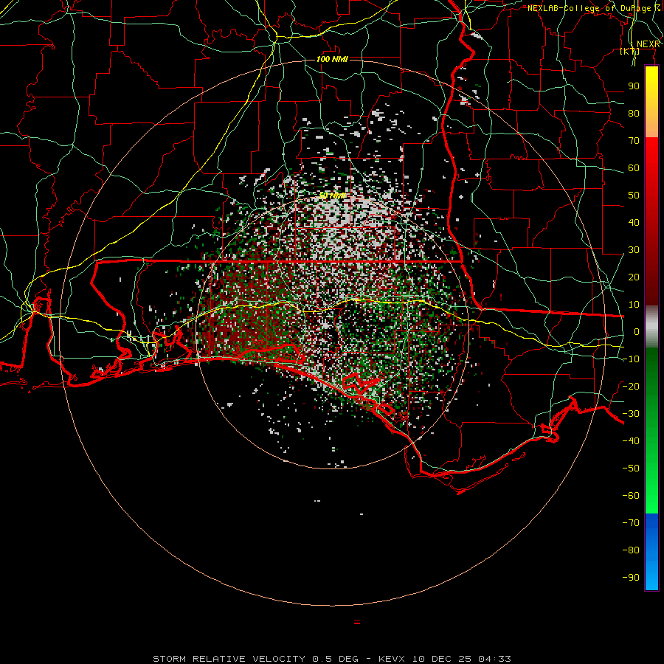Click the -80 scale label
664x664 pixels.
tap(631, 550)
